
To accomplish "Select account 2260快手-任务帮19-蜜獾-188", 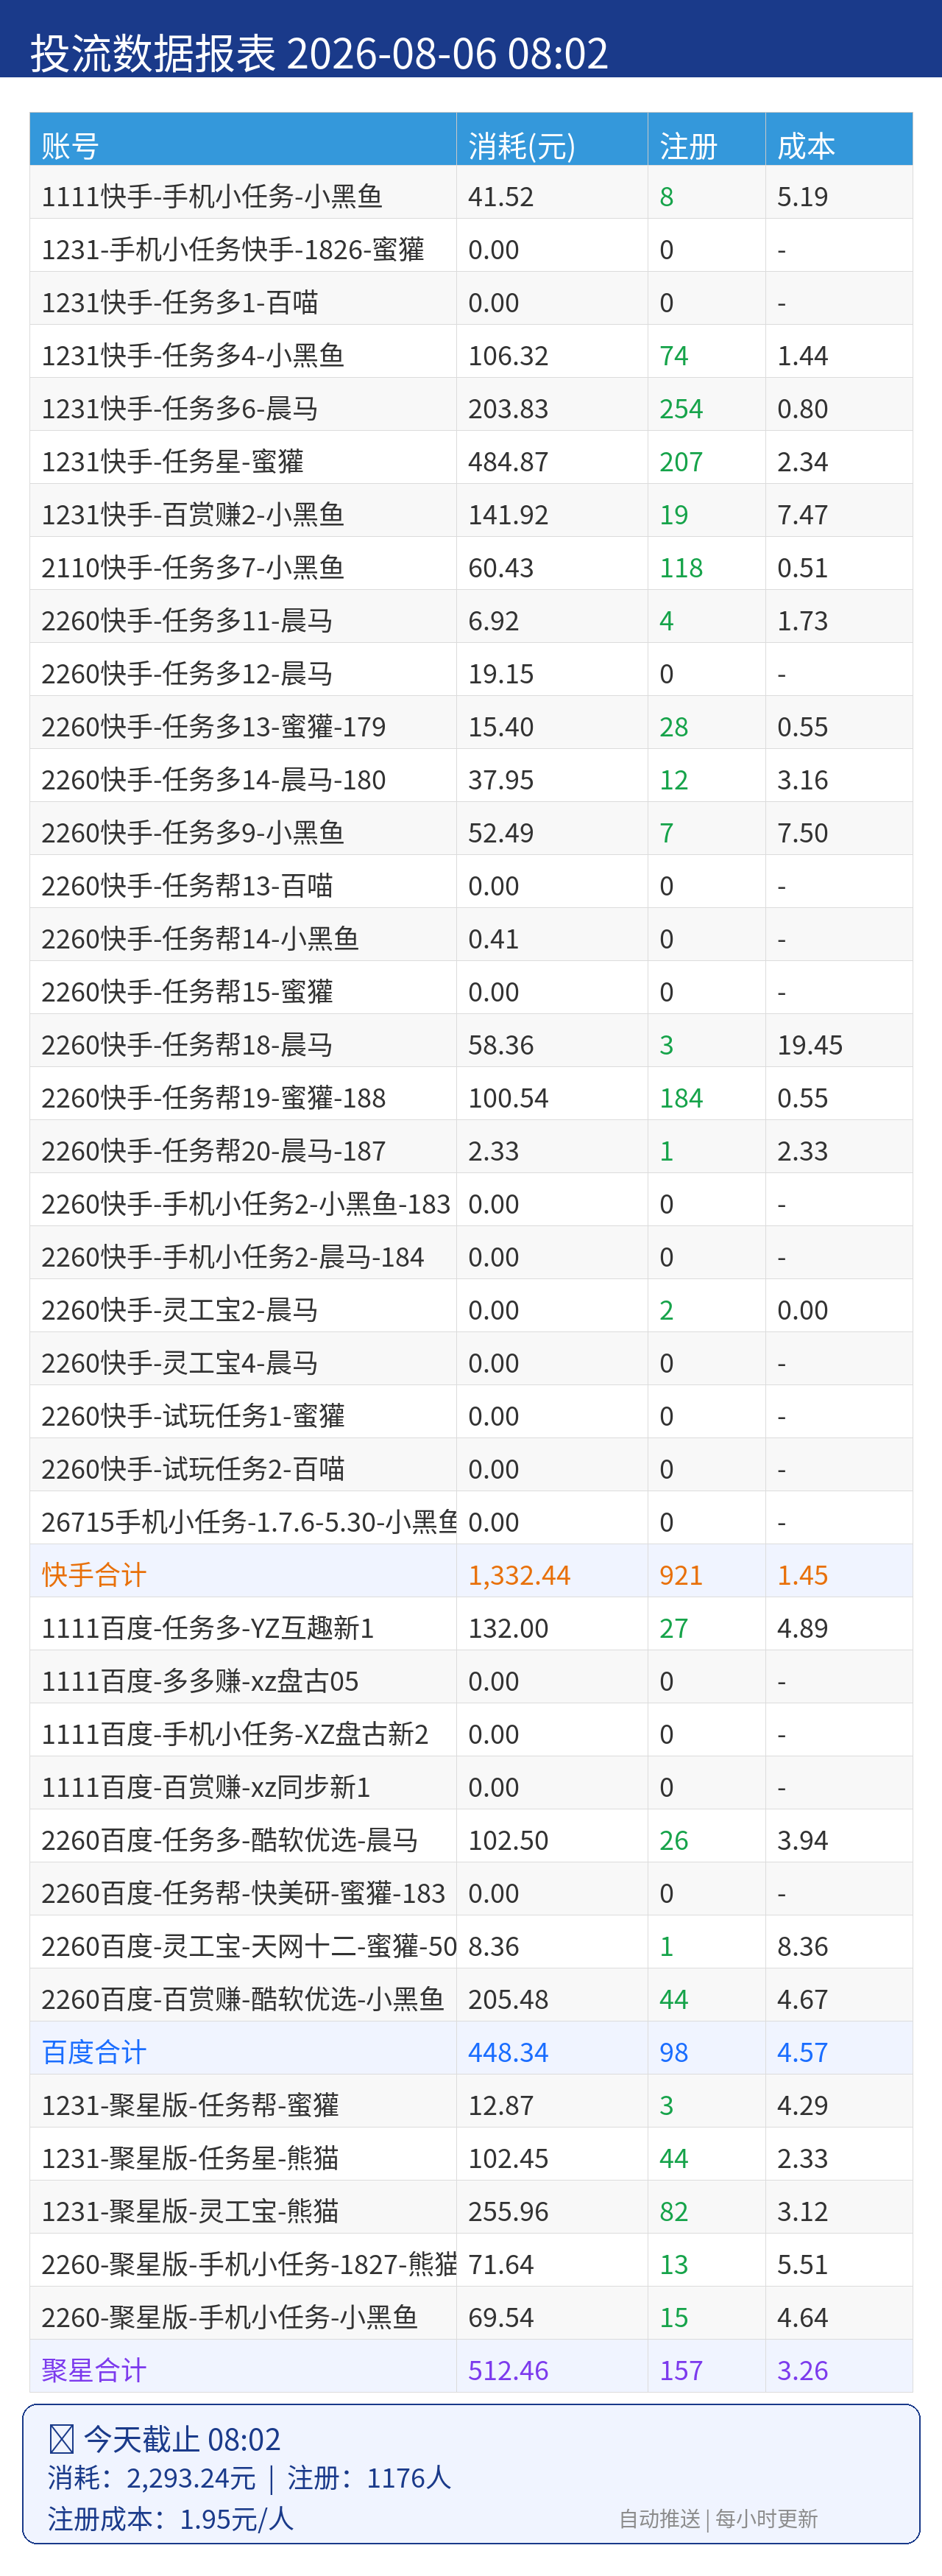I will (213, 1098).
